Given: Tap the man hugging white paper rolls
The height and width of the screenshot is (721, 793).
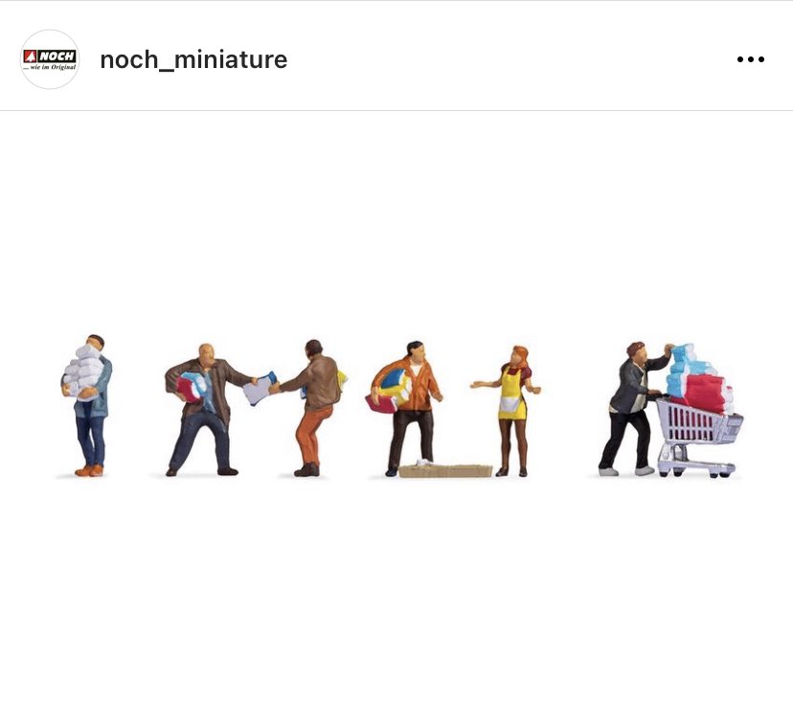Looking at the screenshot, I should (87, 405).
